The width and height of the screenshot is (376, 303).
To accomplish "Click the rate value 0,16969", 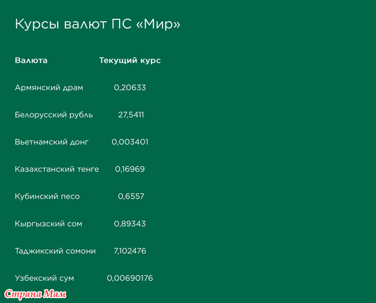I will [x=130, y=169].
